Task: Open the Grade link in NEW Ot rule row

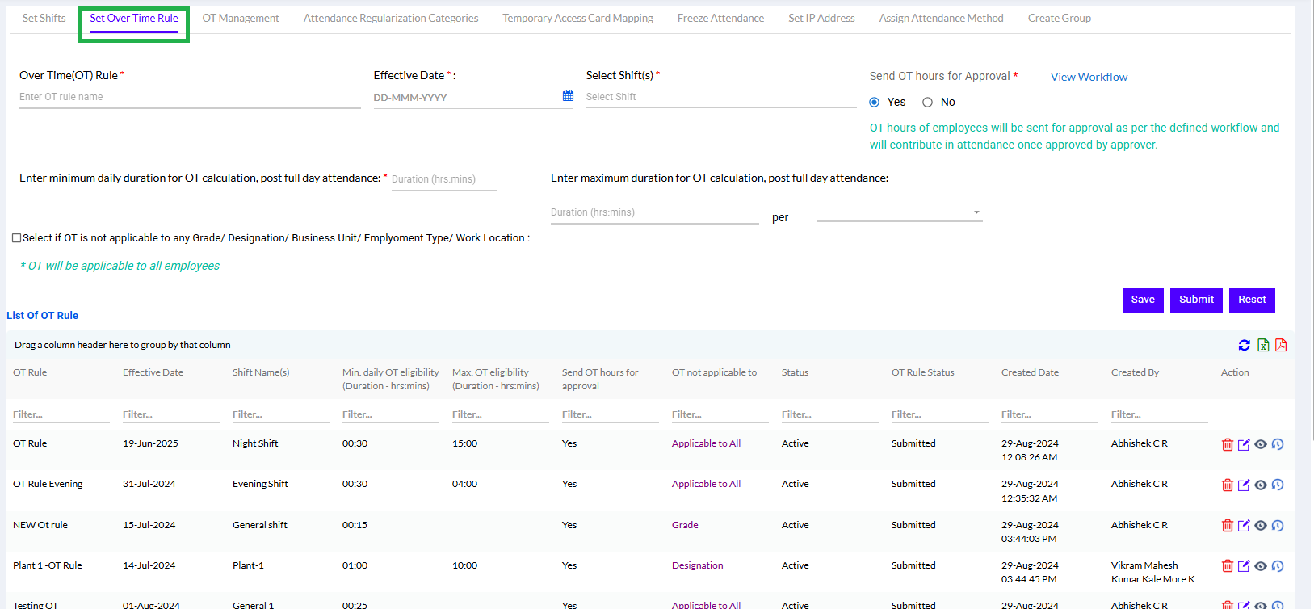Action: coord(685,525)
